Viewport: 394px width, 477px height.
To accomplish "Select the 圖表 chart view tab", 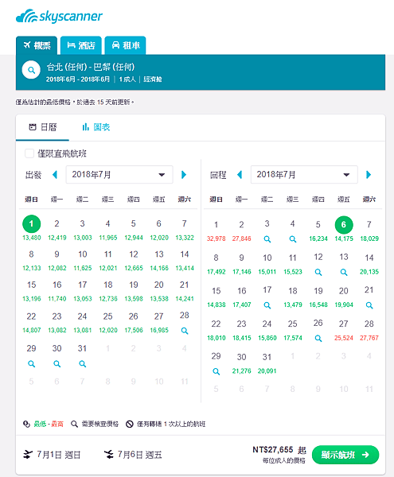I will 96,127.
